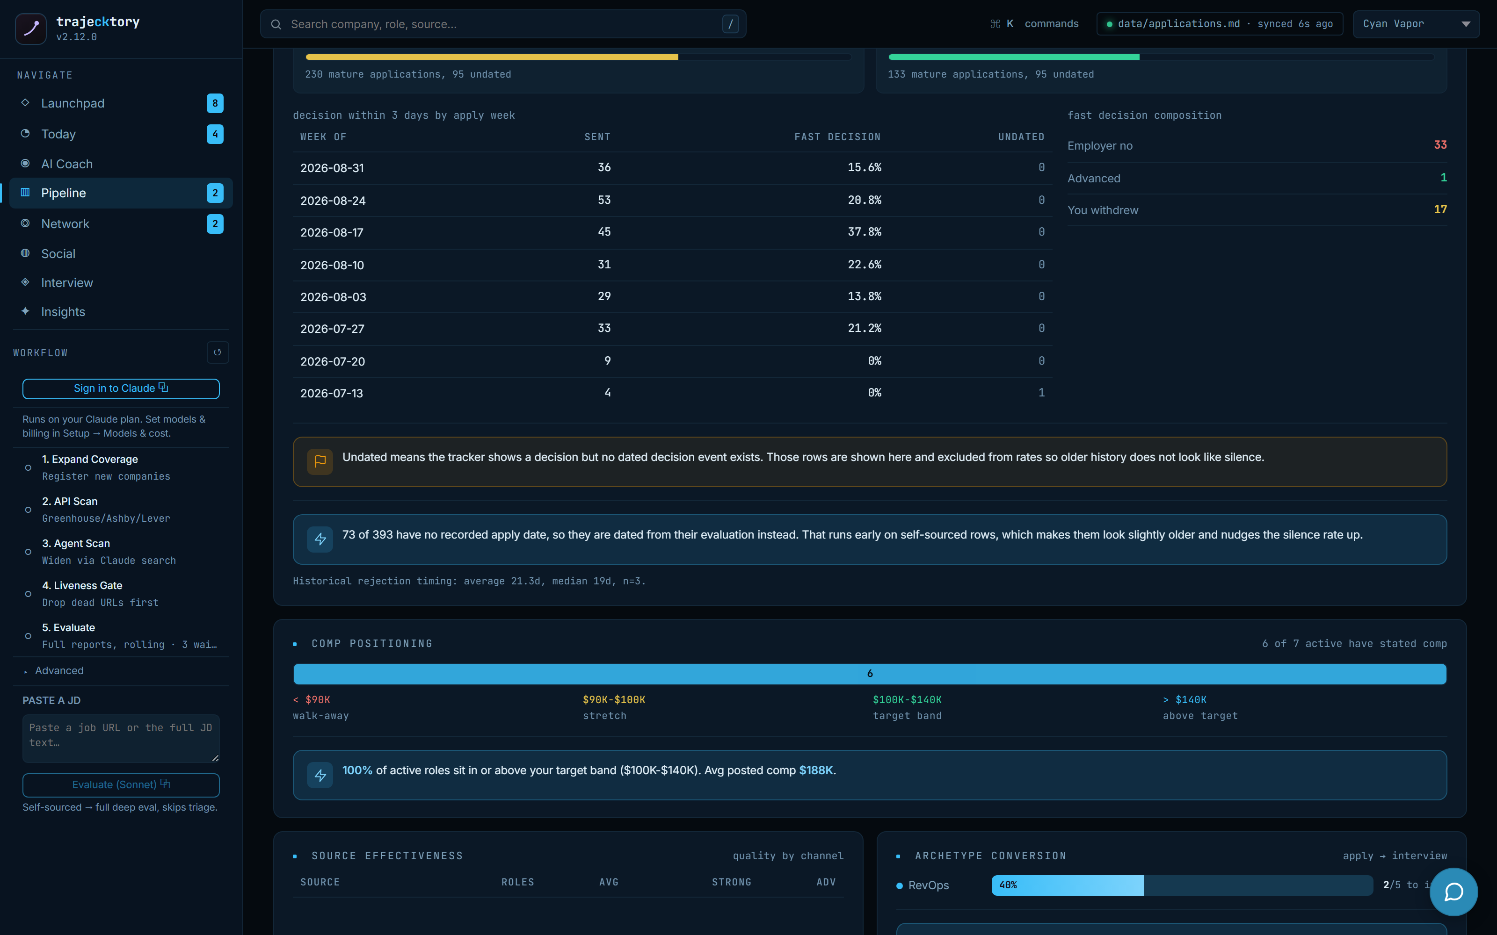The width and height of the screenshot is (1497, 935).
Task: Click the Launchpad badge showing 8
Action: [215, 103]
